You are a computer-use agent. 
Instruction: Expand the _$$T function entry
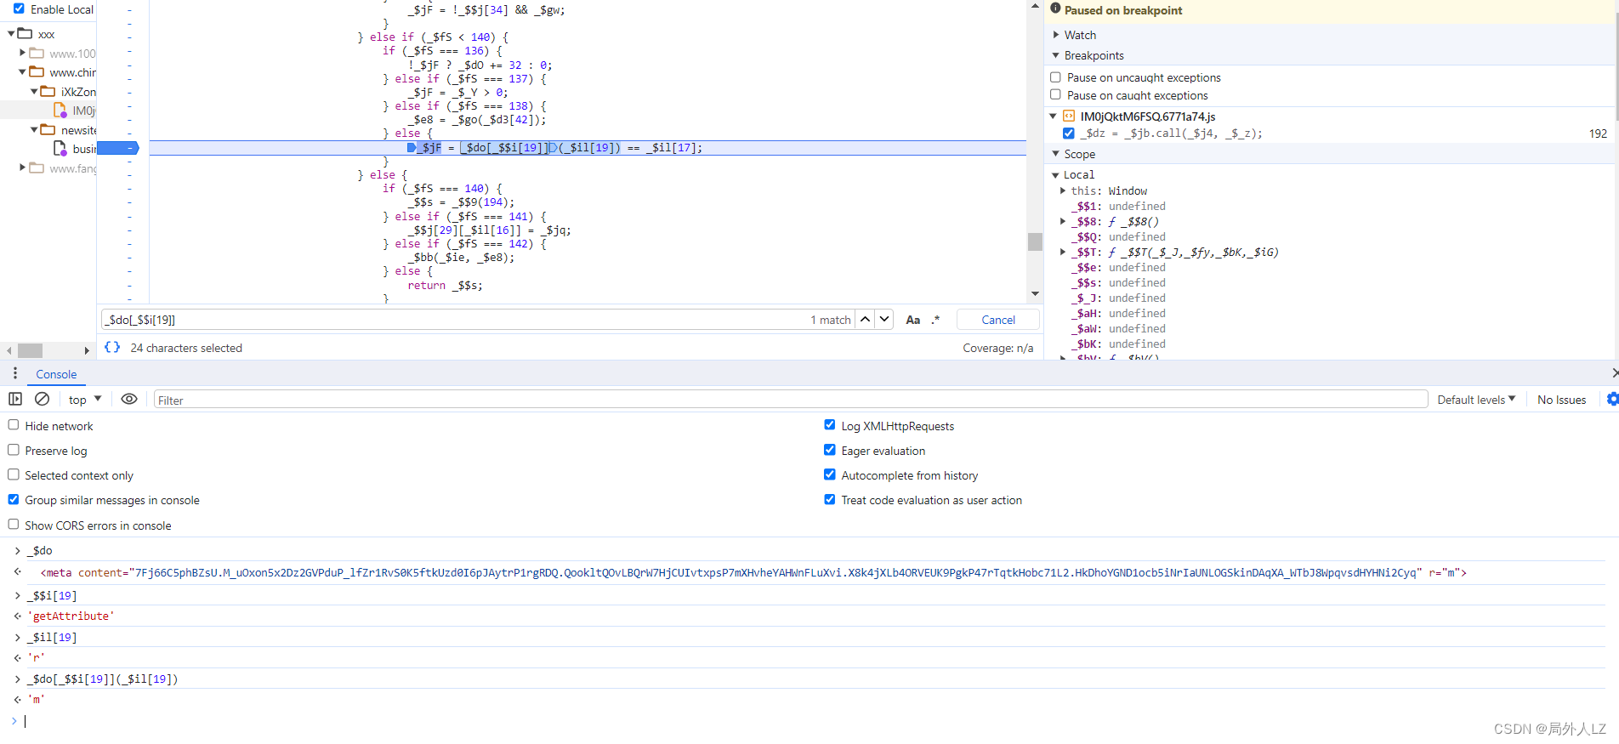coord(1063,252)
